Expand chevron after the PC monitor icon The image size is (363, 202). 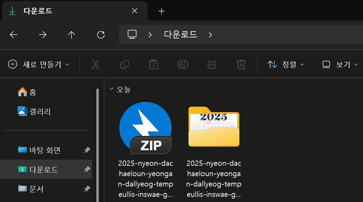click(x=150, y=35)
